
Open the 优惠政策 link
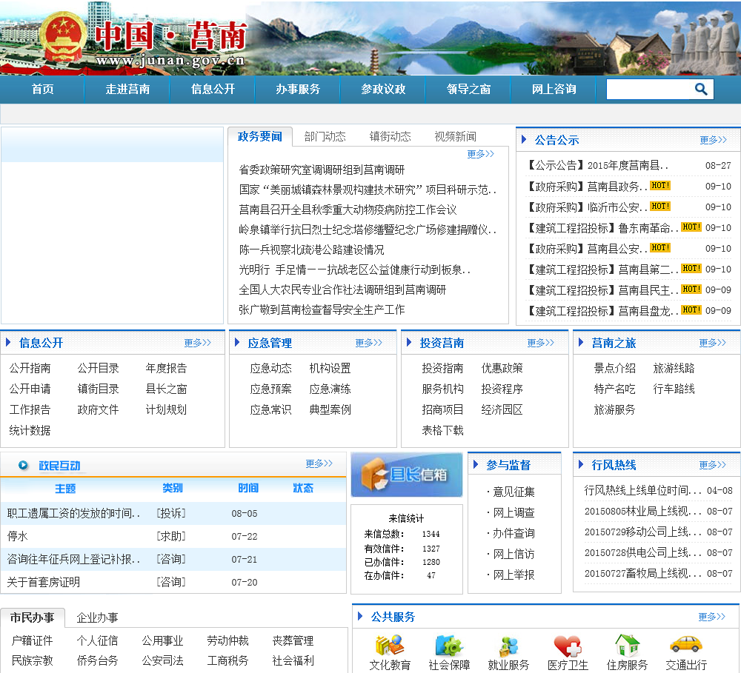502,368
